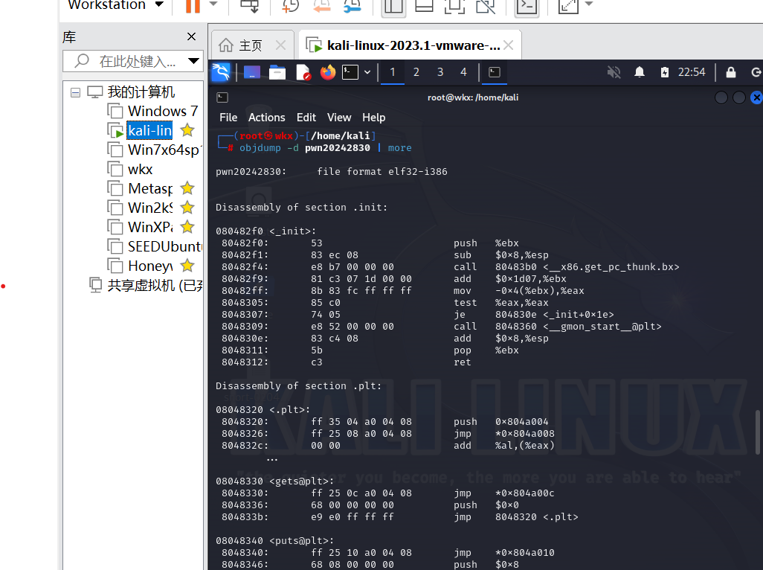This screenshot has height=570, width=763.
Task: Open the snapshot manager wrench icon
Action: pyautogui.click(x=352, y=5)
